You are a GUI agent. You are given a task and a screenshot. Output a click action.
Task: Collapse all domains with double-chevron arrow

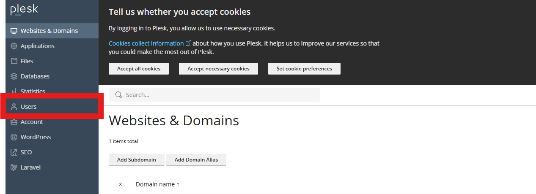pos(121,184)
